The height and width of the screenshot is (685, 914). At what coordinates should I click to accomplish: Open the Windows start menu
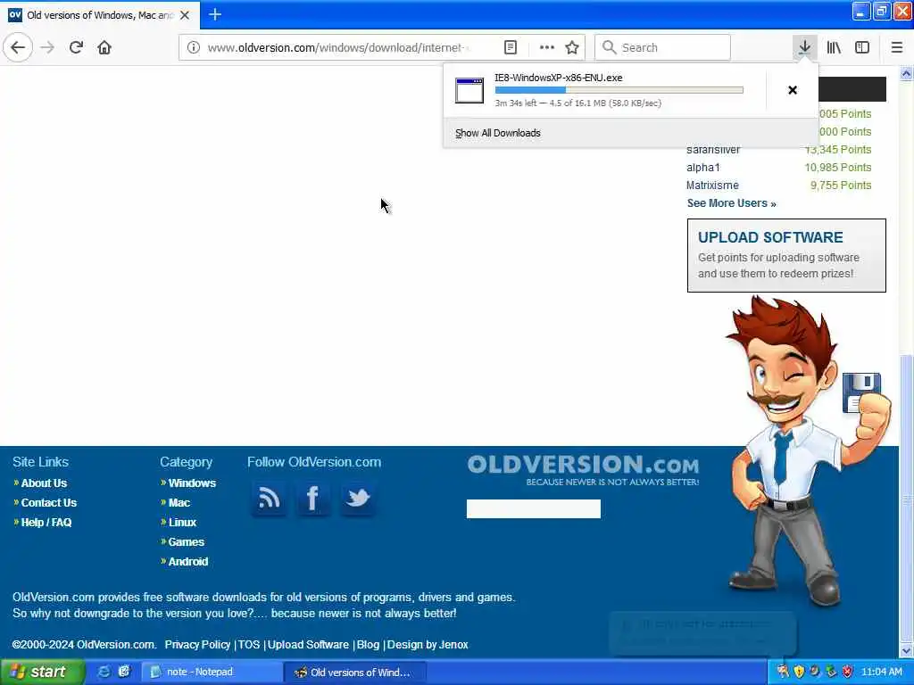coord(42,672)
